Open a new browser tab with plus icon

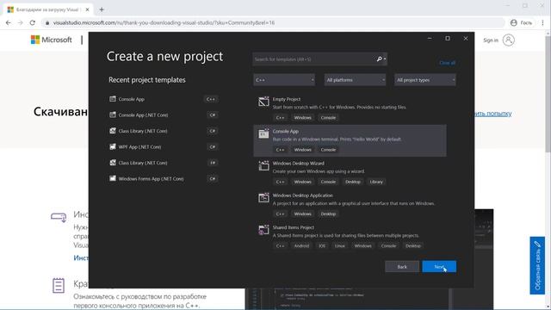coord(102,9)
